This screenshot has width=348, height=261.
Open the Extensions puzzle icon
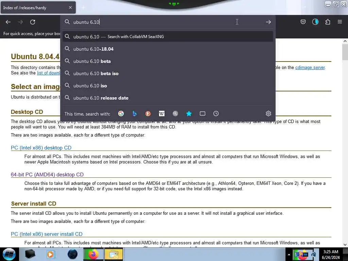(x=328, y=22)
